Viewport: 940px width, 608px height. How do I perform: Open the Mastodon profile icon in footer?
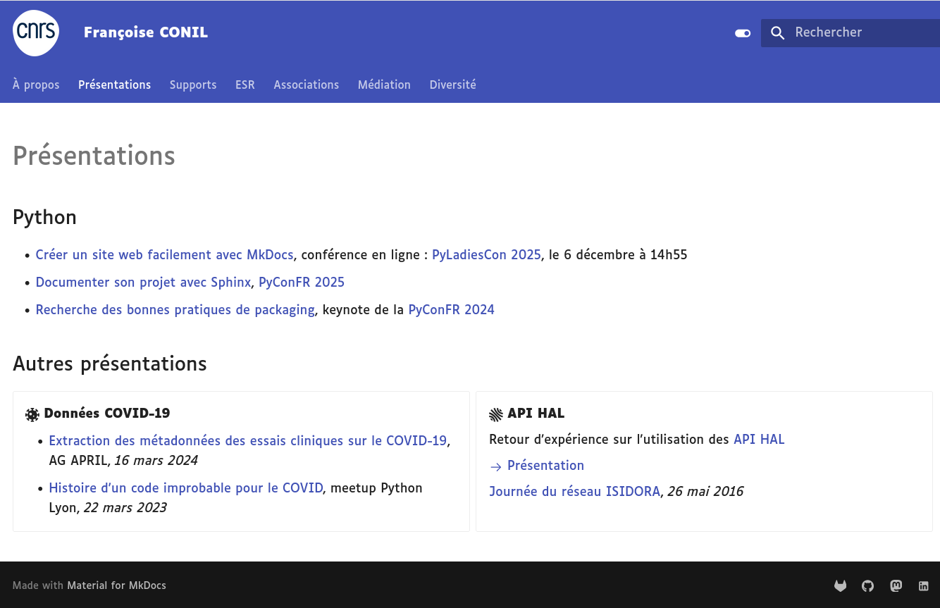(896, 585)
